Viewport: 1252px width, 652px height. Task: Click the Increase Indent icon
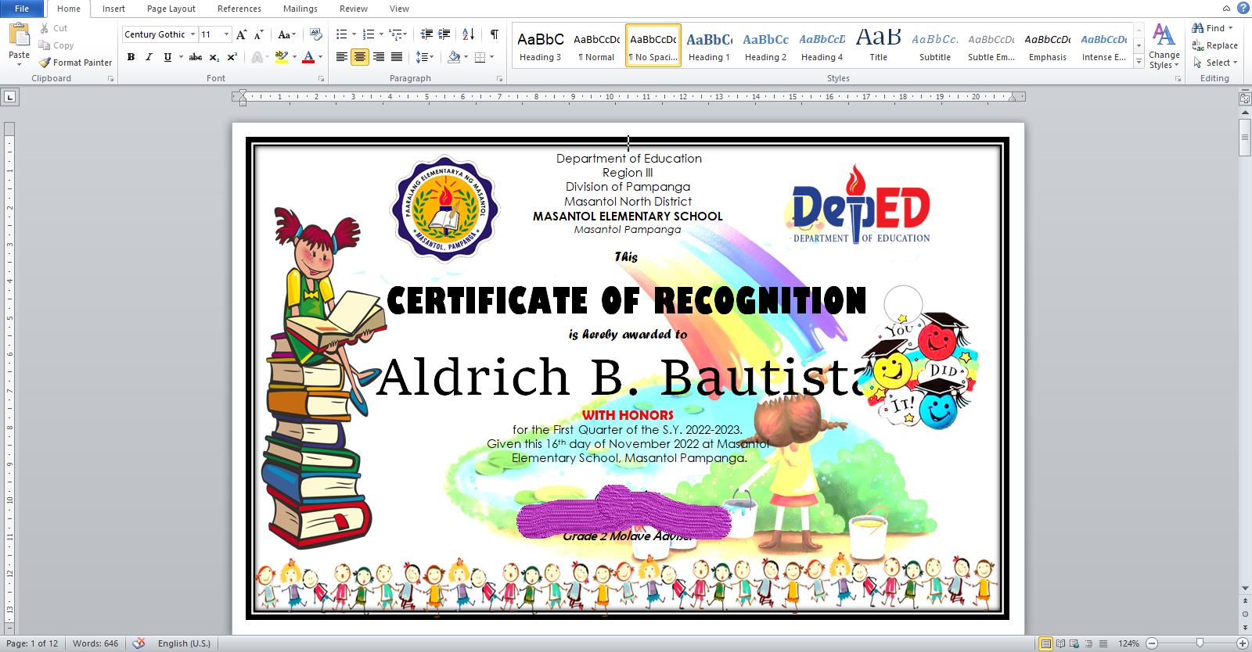pyautogui.click(x=444, y=34)
